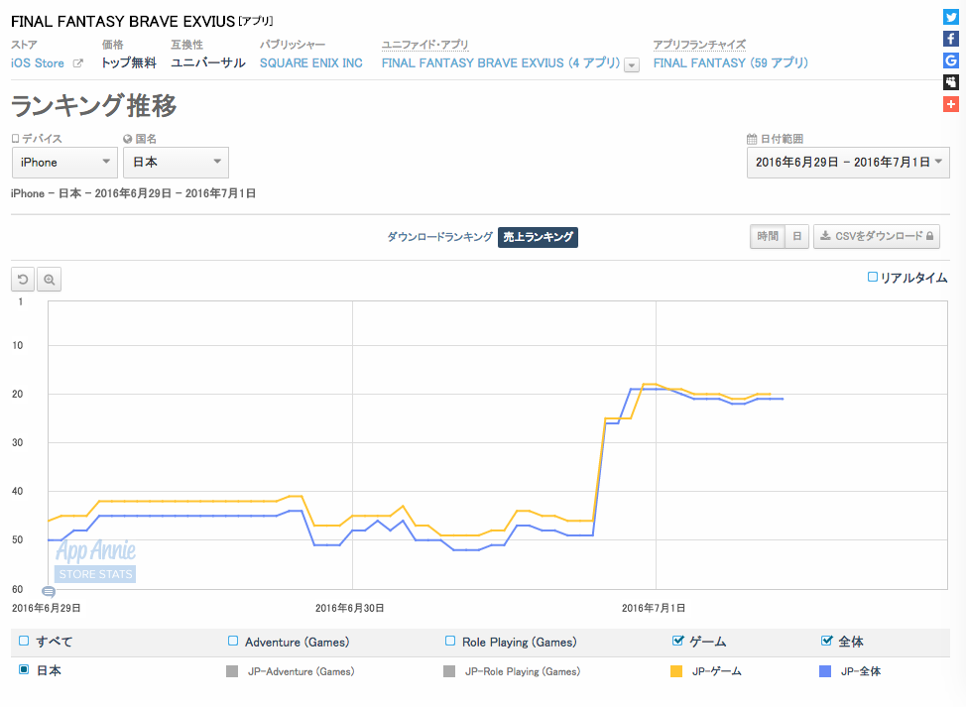
Task: Switch to ダウンロードランキング tab
Action: [x=440, y=236]
